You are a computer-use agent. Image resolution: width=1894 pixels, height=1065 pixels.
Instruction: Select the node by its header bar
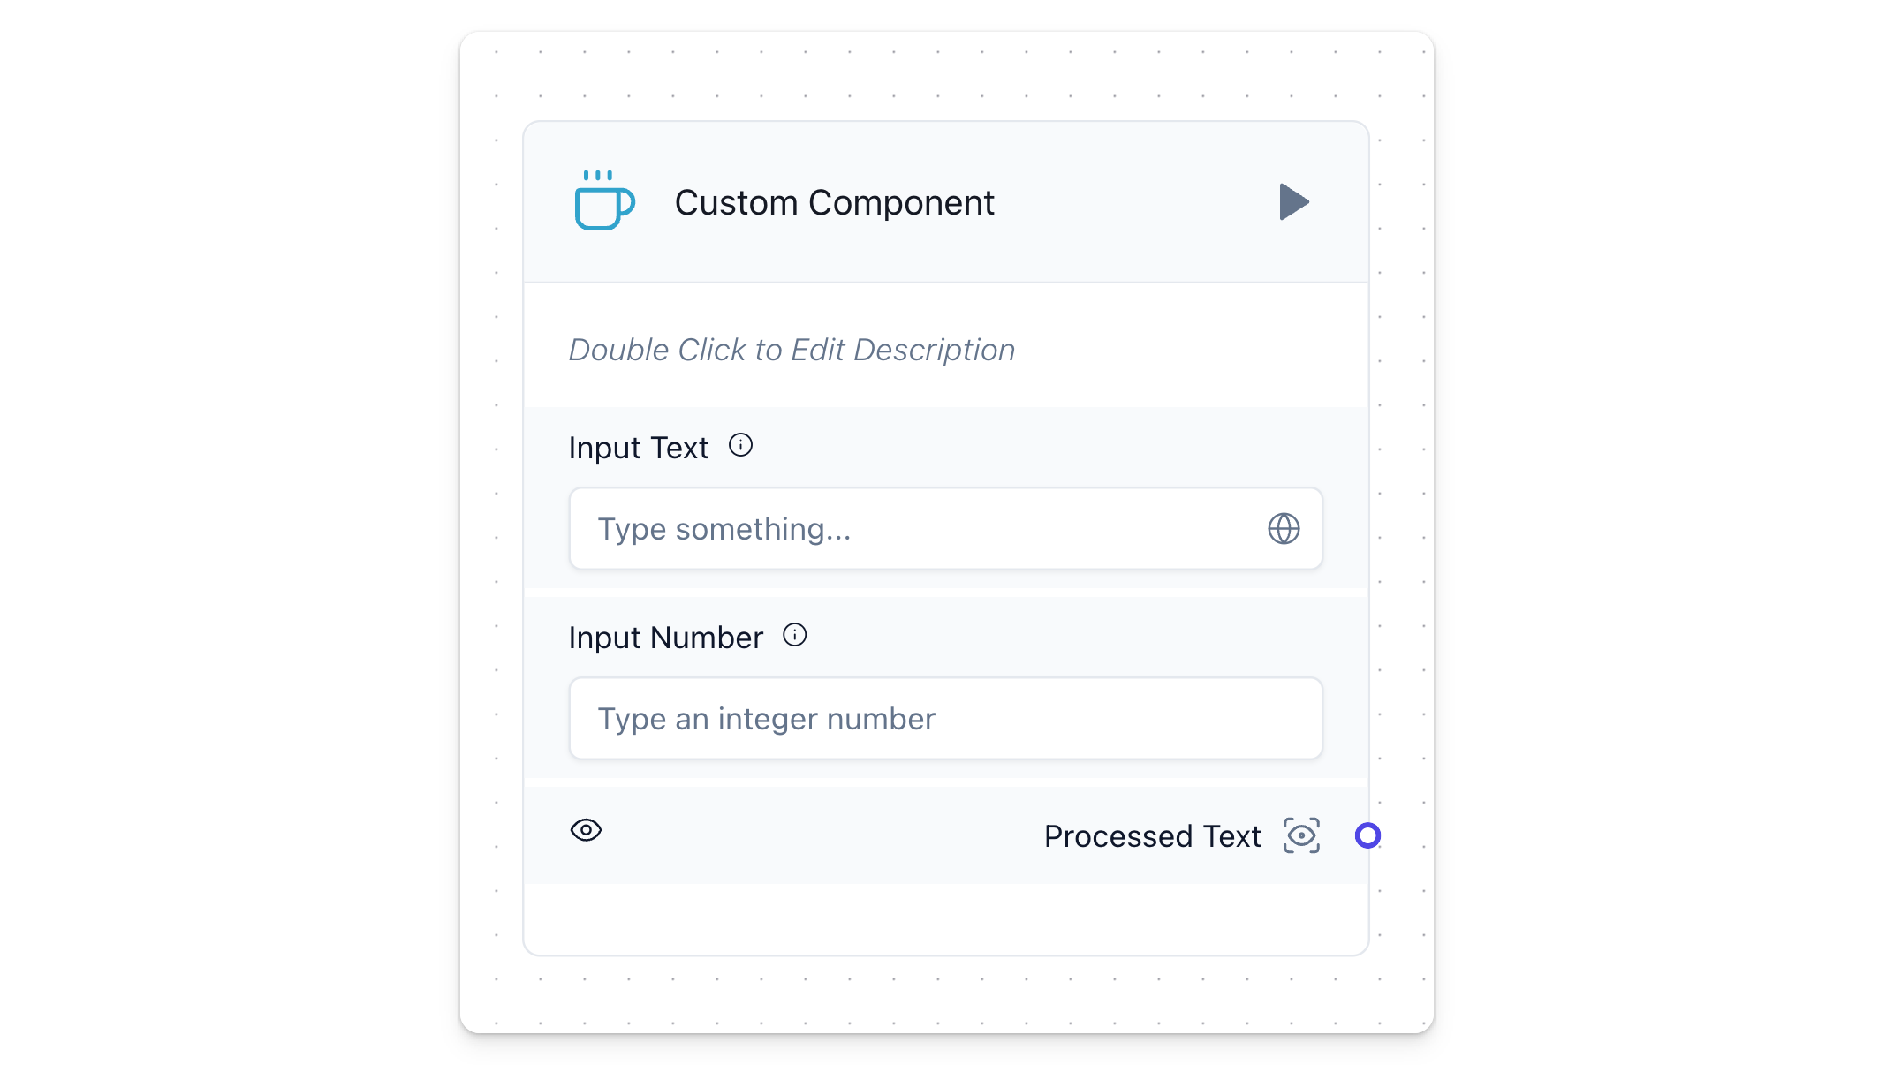pos(945,202)
